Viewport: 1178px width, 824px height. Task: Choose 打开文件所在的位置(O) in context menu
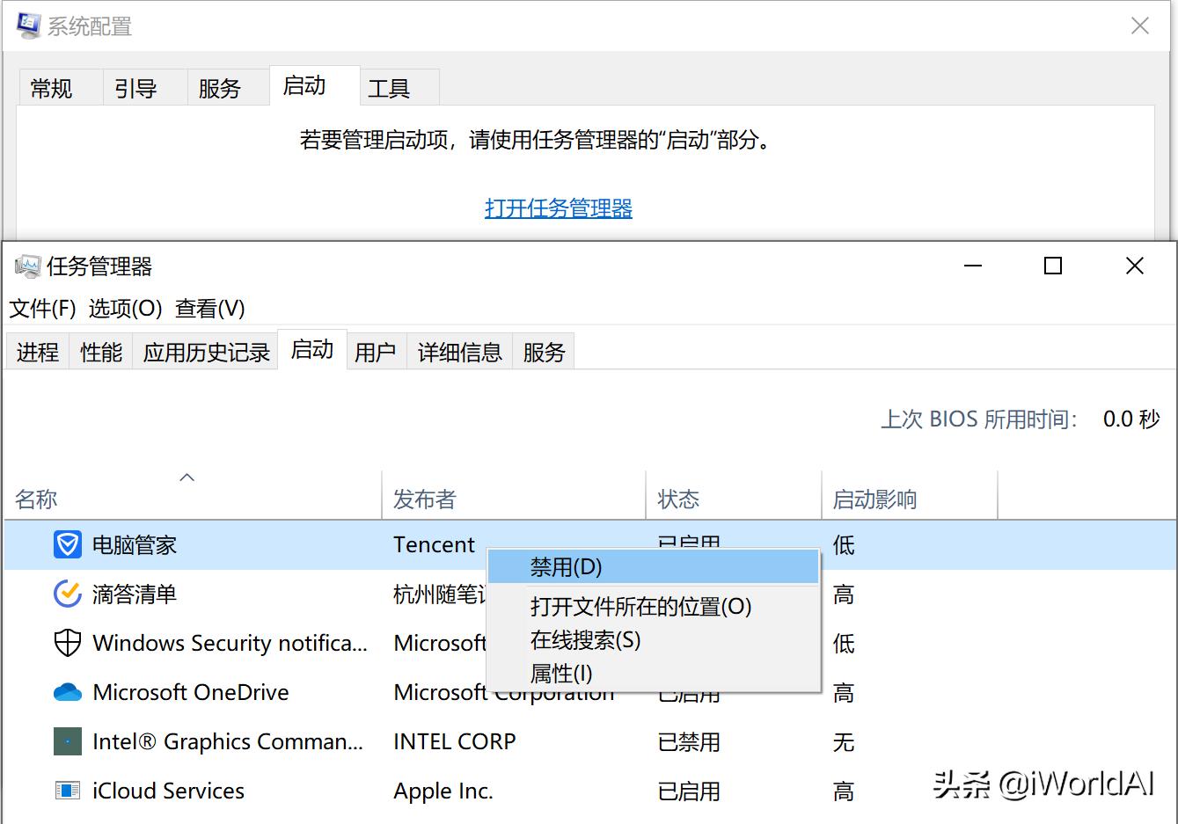[653, 607]
